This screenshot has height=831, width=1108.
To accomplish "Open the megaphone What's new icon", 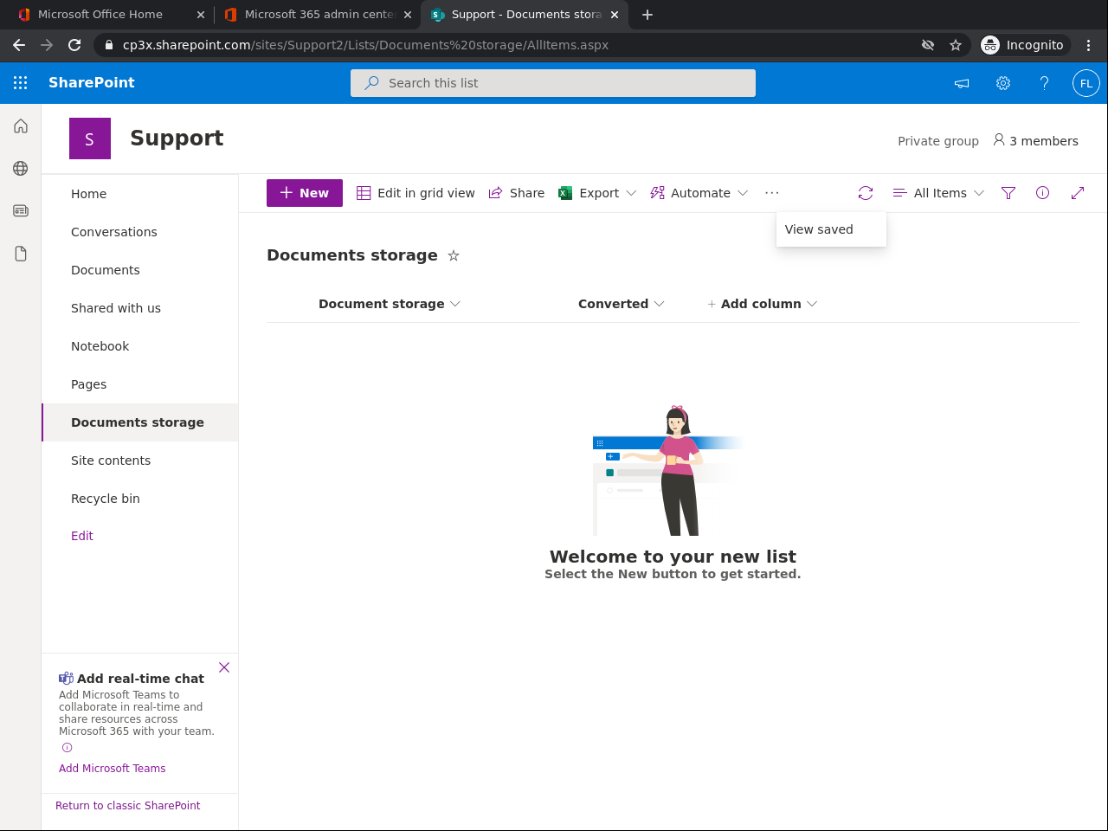I will [x=962, y=83].
